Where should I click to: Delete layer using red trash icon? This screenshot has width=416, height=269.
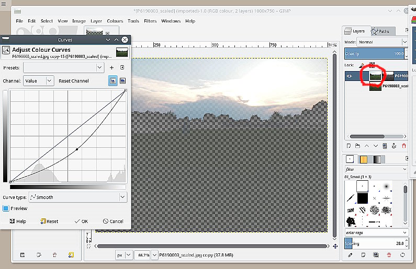pyautogui.click(x=403, y=145)
